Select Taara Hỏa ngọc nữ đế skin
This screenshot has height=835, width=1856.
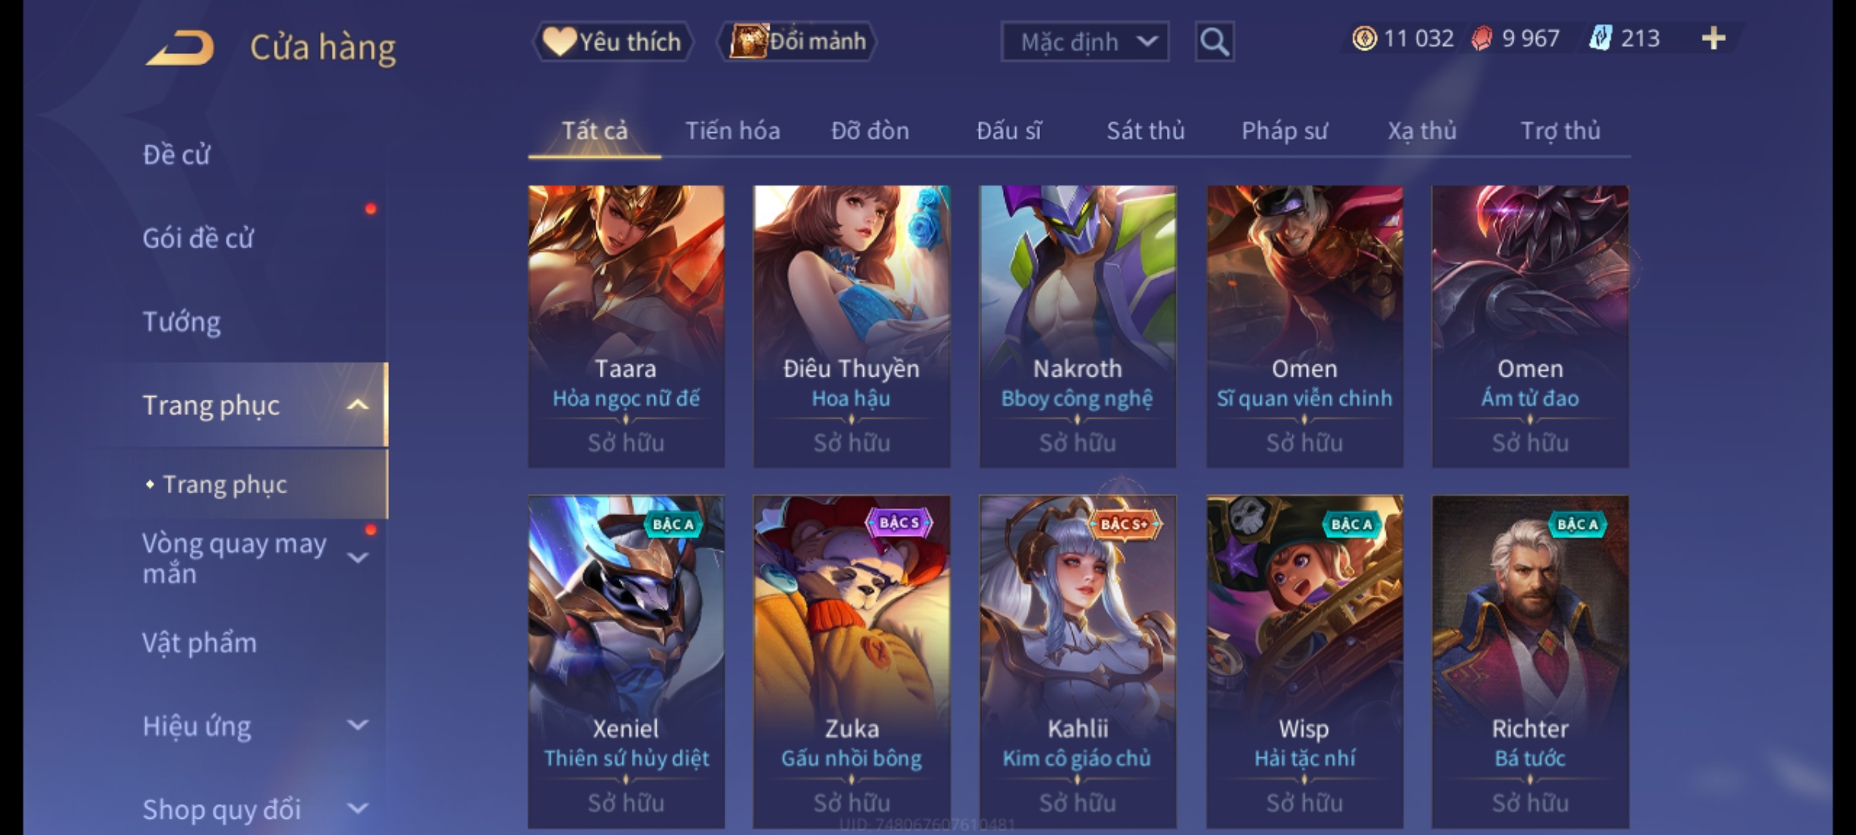point(626,326)
